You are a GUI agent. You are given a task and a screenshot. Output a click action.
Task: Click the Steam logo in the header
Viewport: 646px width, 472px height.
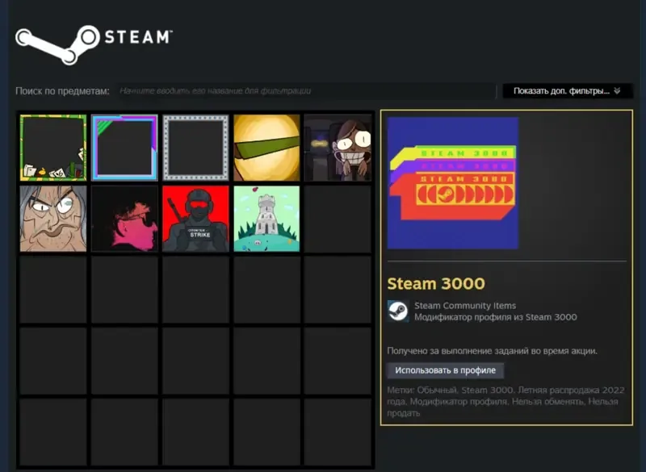pyautogui.click(x=94, y=44)
